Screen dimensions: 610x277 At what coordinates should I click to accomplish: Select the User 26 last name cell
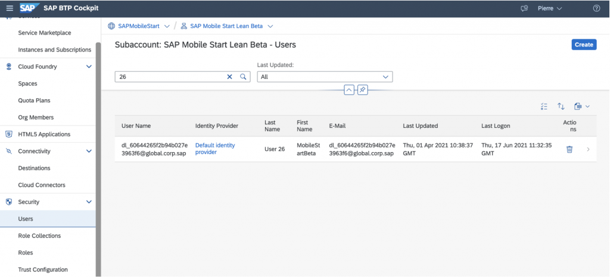click(275, 149)
